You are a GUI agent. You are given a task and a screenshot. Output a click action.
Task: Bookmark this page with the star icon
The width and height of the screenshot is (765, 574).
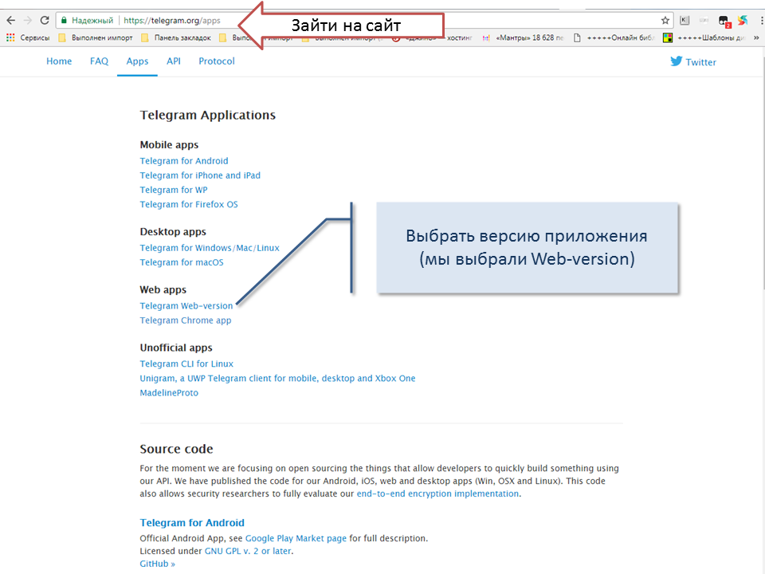click(x=665, y=20)
